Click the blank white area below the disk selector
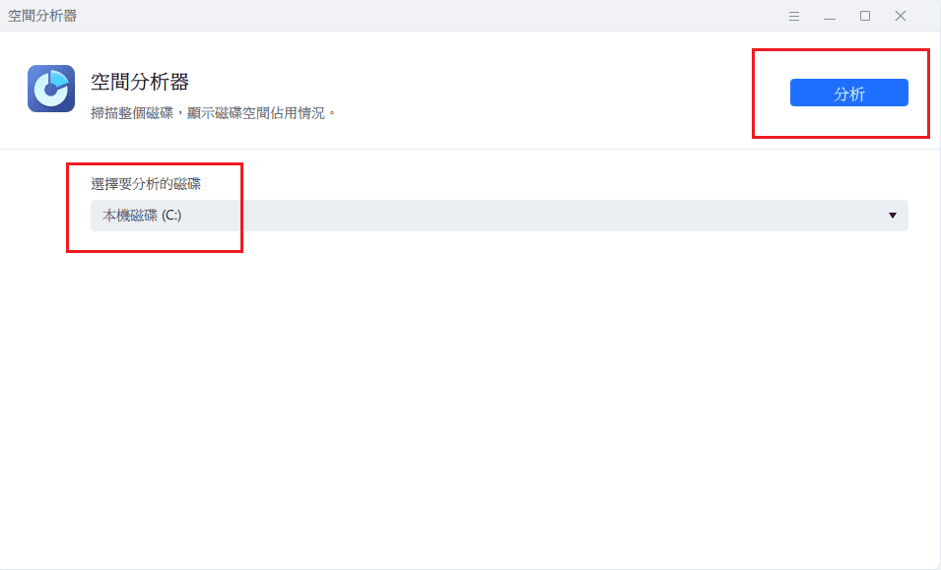 [471, 396]
